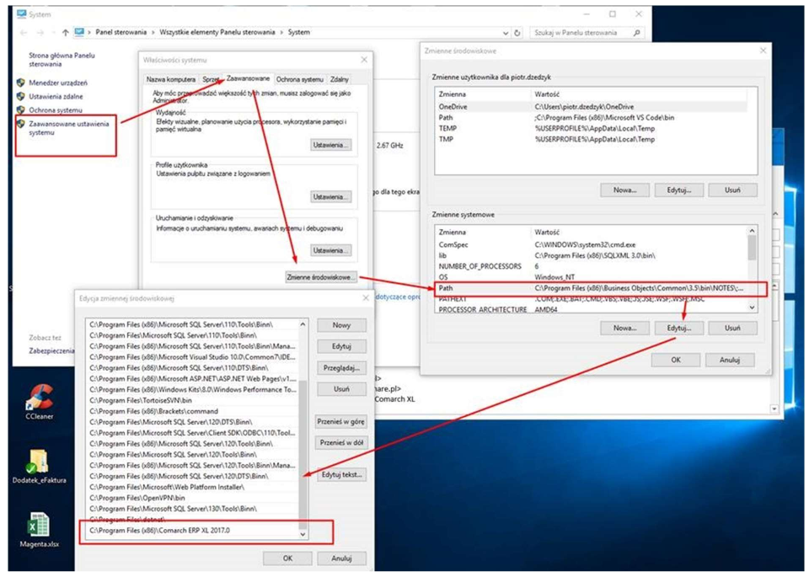Click 'Edytuj...' under user variables
The width and height of the screenshot is (809, 577).
[678, 190]
